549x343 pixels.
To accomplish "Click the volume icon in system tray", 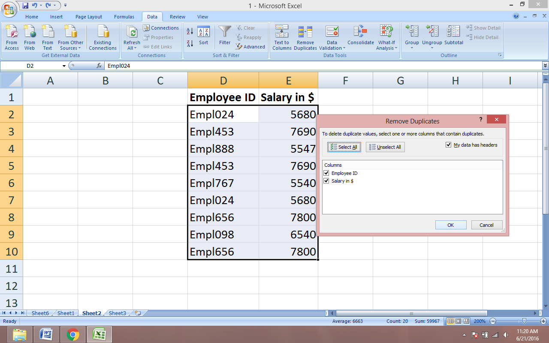I will pyautogui.click(x=506, y=335).
